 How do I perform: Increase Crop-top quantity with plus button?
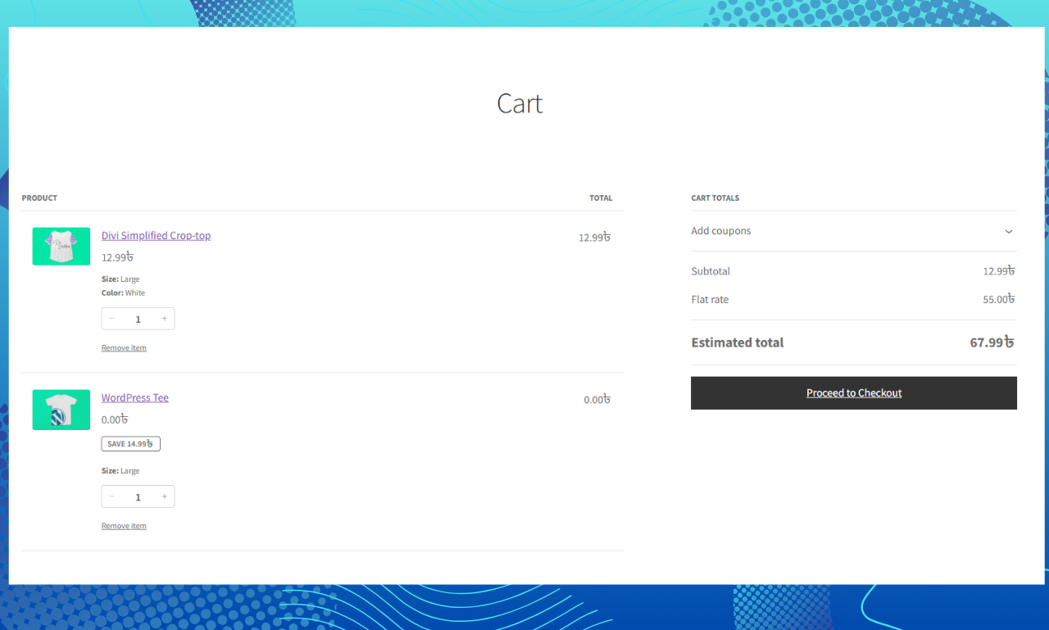[x=164, y=319]
